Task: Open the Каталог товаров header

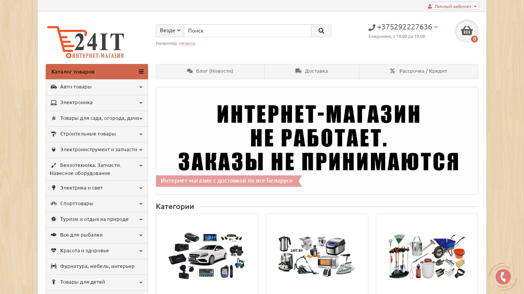Action: [97, 72]
